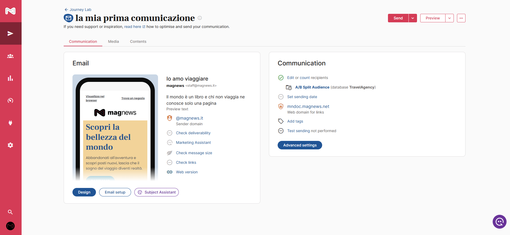This screenshot has width=510, height=235.
Task: Expand the Send button dropdown arrow
Action: tap(412, 18)
